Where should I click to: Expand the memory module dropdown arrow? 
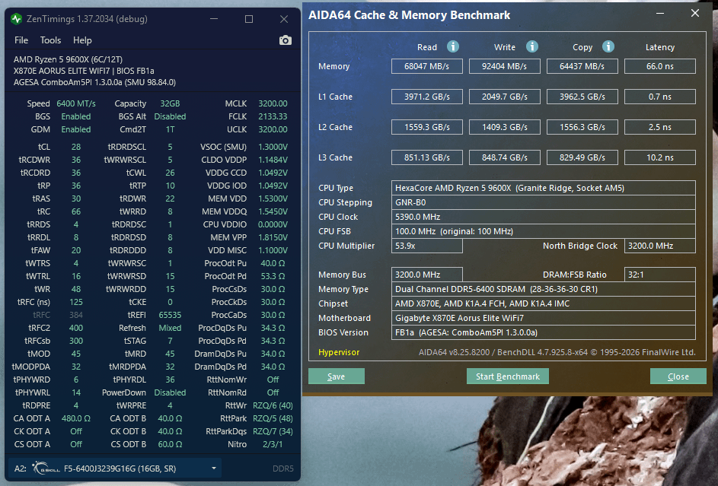215,468
